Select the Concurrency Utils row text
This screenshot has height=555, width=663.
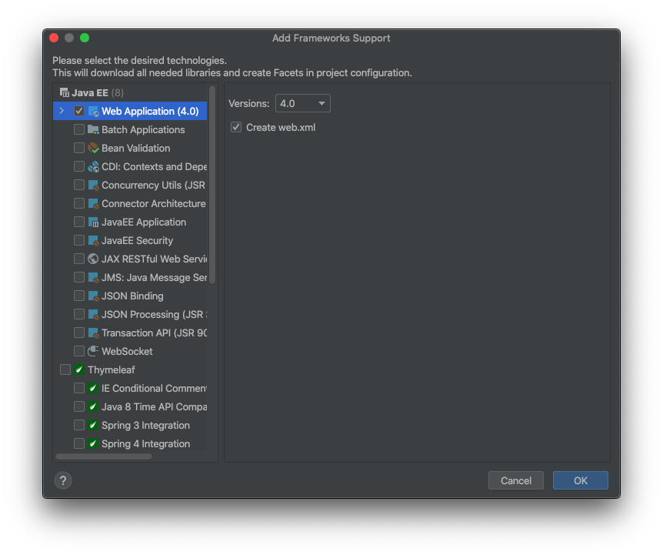[x=154, y=186]
